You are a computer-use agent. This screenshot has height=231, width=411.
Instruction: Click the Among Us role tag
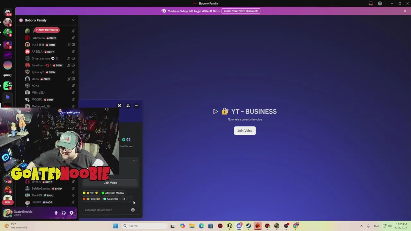(x=111, y=199)
